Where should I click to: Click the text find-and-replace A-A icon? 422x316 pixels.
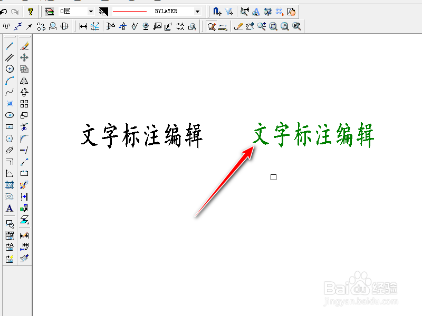click(x=180, y=26)
